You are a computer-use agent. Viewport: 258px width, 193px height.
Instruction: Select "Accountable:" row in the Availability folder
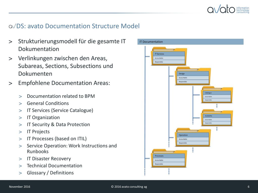pyautogui.click(x=217, y=120)
